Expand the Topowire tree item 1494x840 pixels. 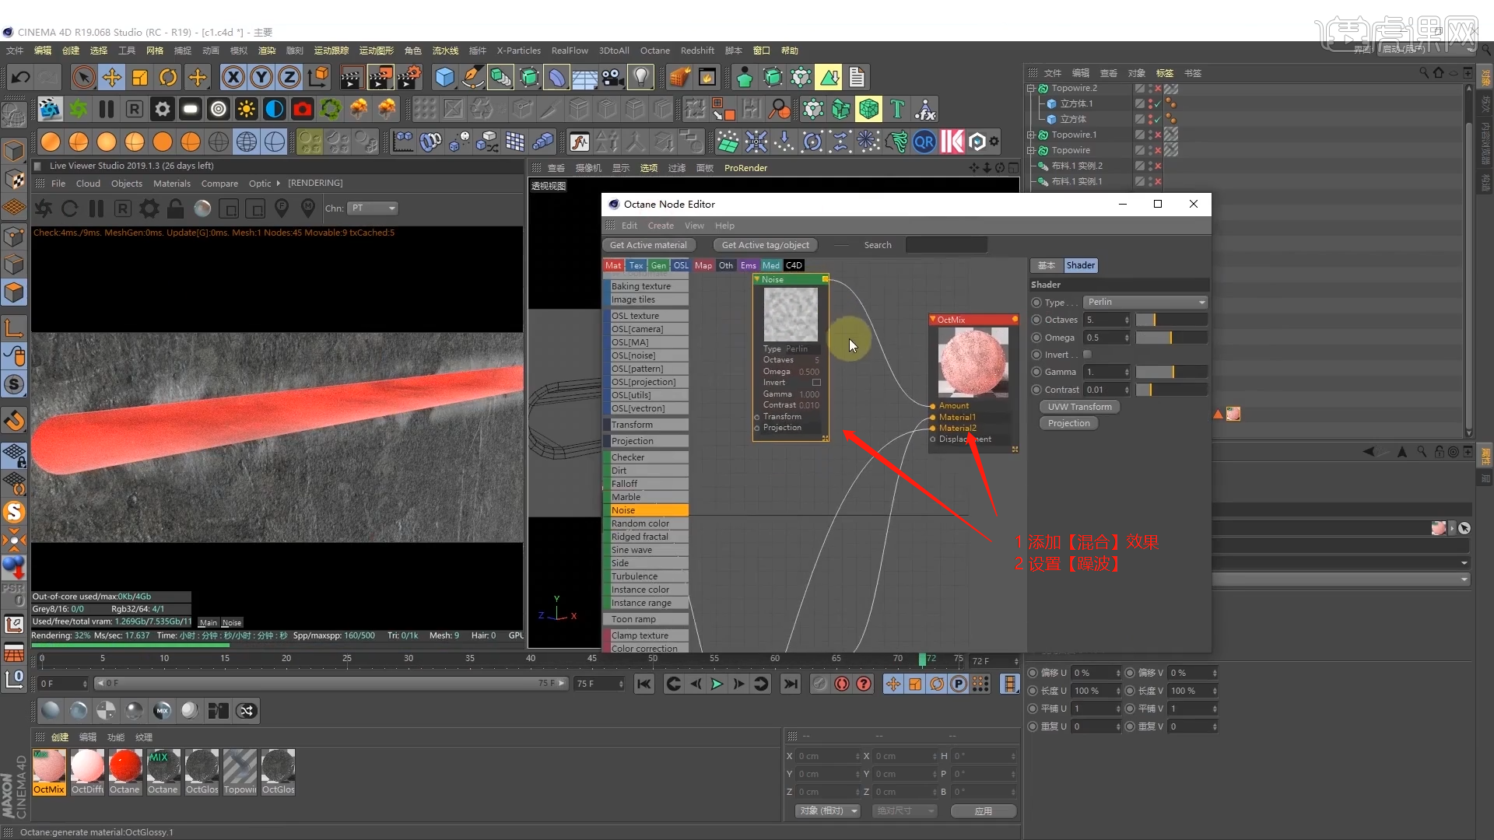point(1031,151)
